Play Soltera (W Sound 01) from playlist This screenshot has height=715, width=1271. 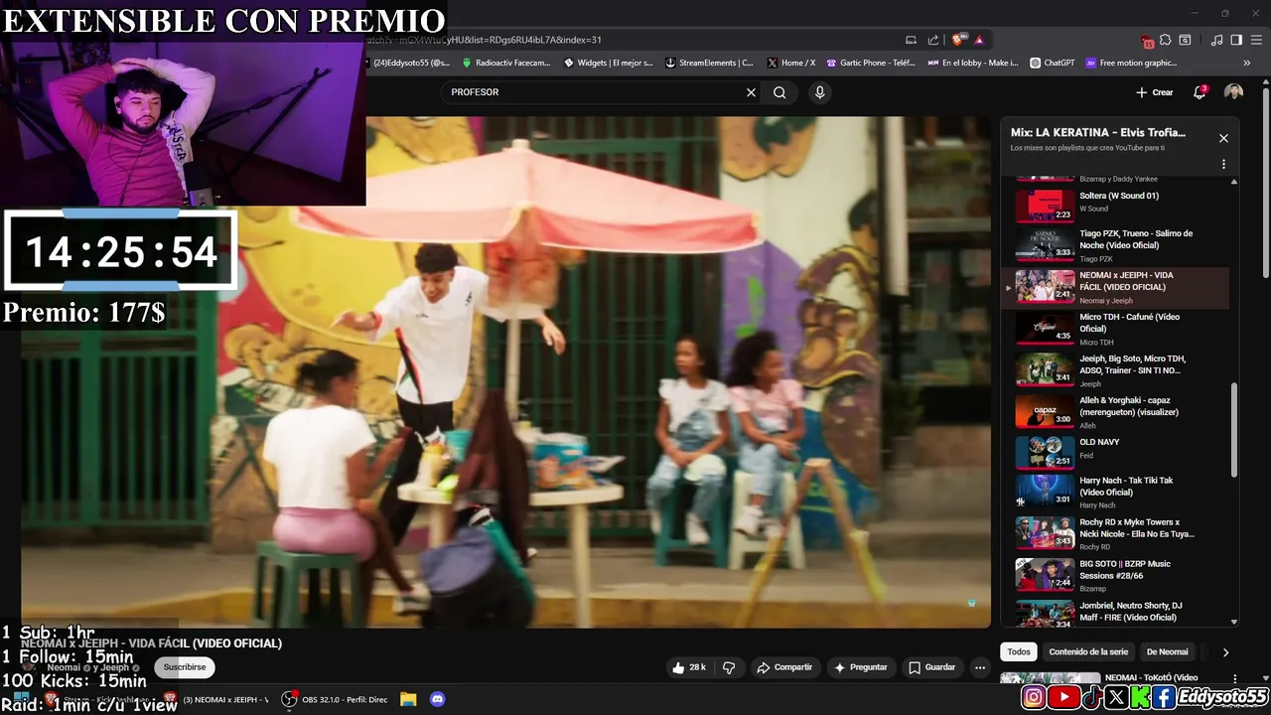point(1116,205)
